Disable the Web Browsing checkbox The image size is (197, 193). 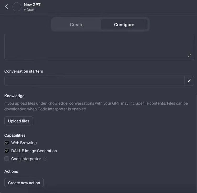7,143
